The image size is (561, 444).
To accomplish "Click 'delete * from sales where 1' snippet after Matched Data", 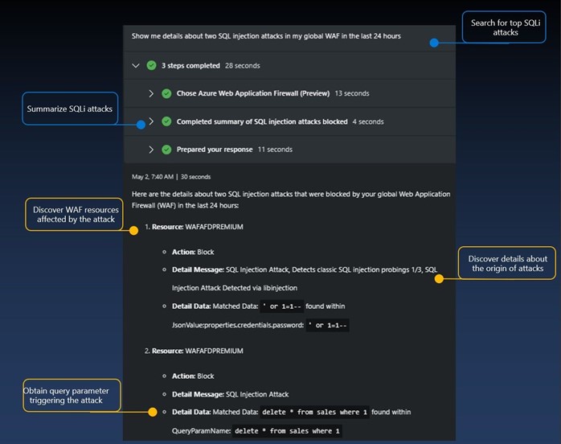I will click(314, 412).
